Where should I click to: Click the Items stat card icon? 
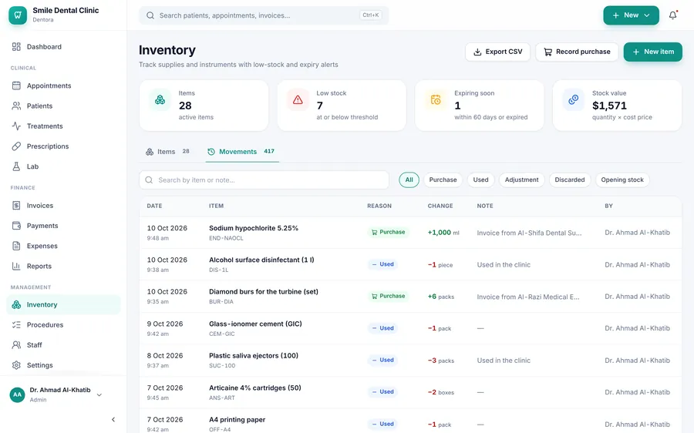(x=160, y=99)
